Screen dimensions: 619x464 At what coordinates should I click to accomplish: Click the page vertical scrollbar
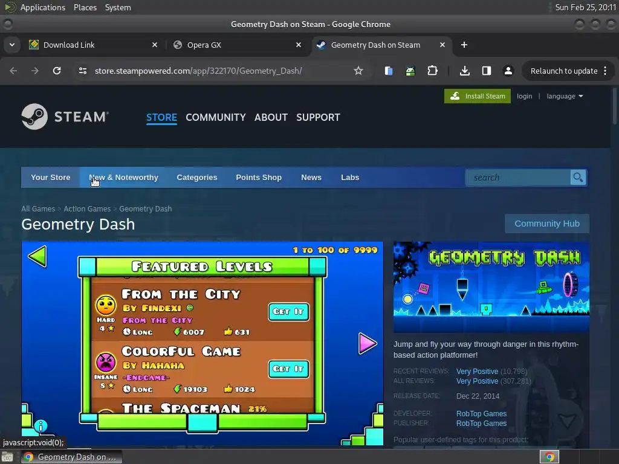click(x=614, y=106)
